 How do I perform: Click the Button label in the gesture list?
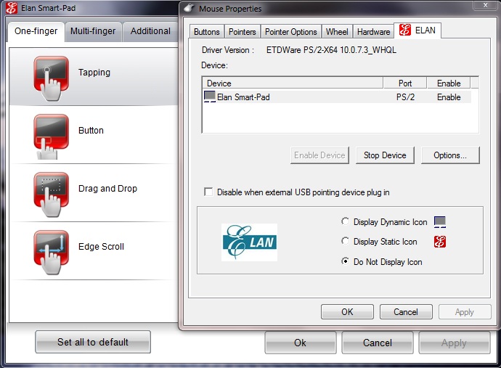(91, 131)
